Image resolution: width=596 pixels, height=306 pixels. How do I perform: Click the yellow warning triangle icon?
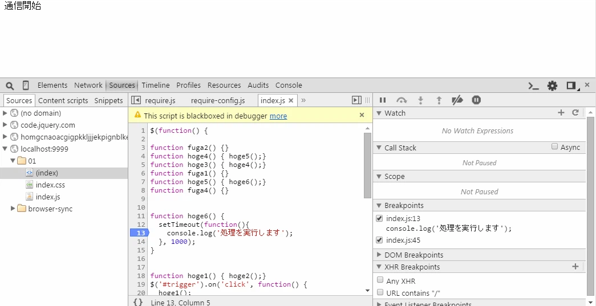point(137,115)
